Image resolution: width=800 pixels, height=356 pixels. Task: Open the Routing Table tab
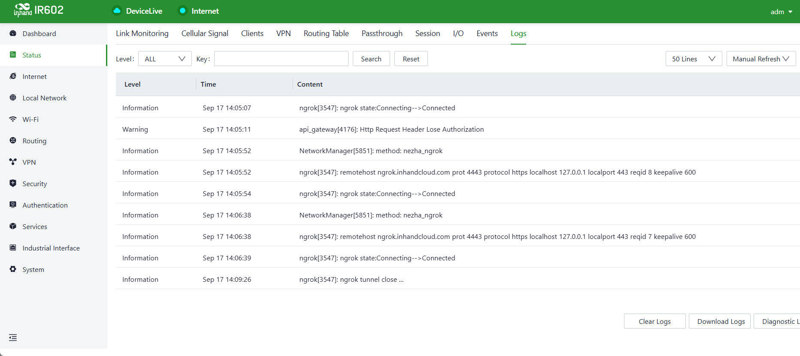click(x=326, y=33)
